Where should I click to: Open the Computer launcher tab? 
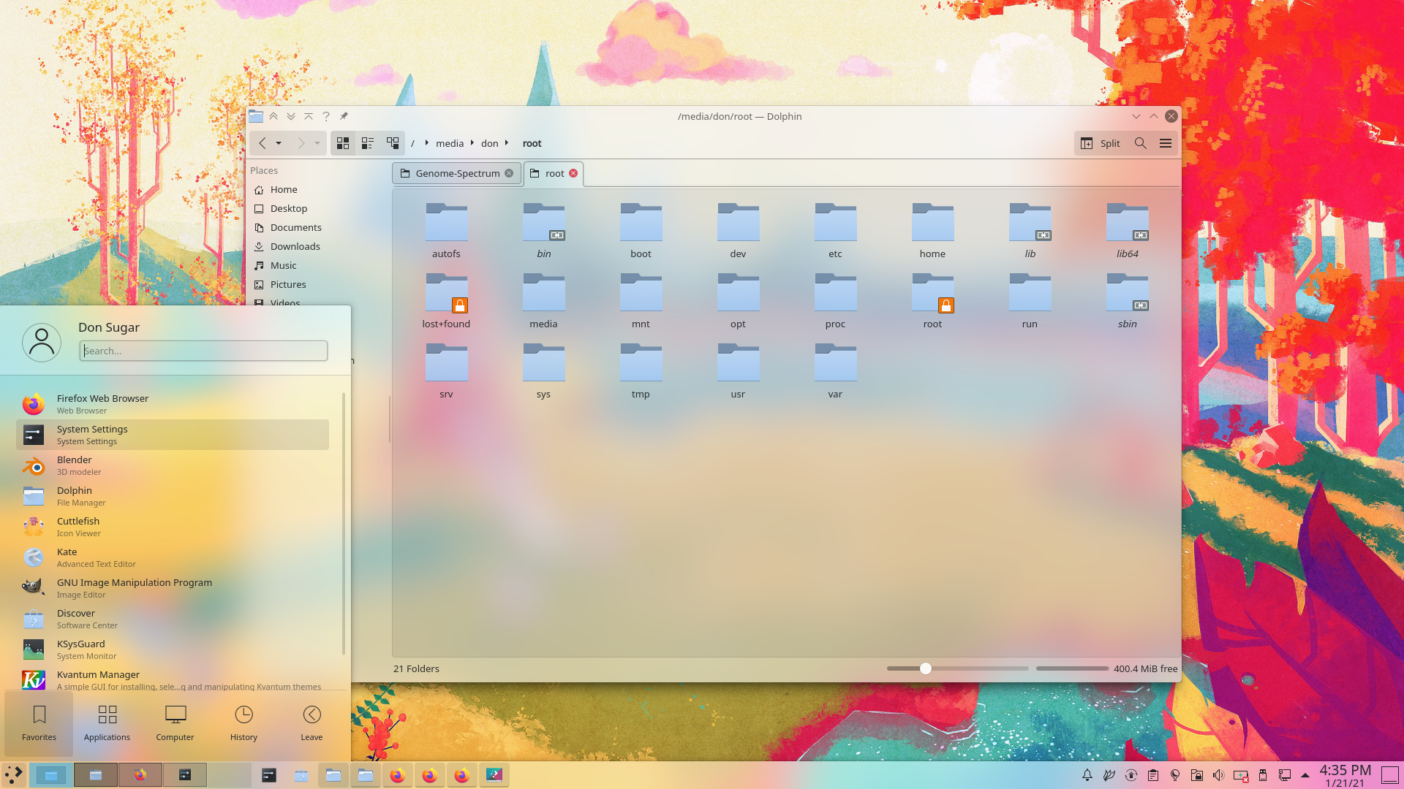pos(175,723)
